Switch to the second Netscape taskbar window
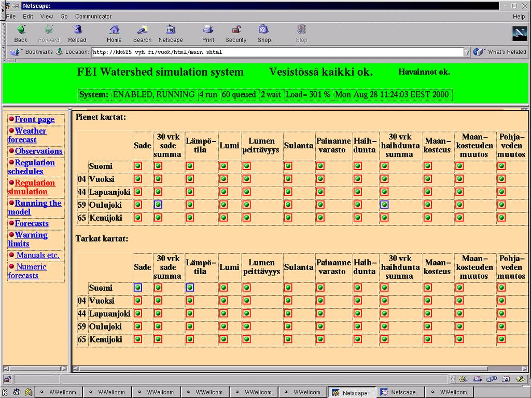This screenshot has width=531, height=398. (x=400, y=392)
